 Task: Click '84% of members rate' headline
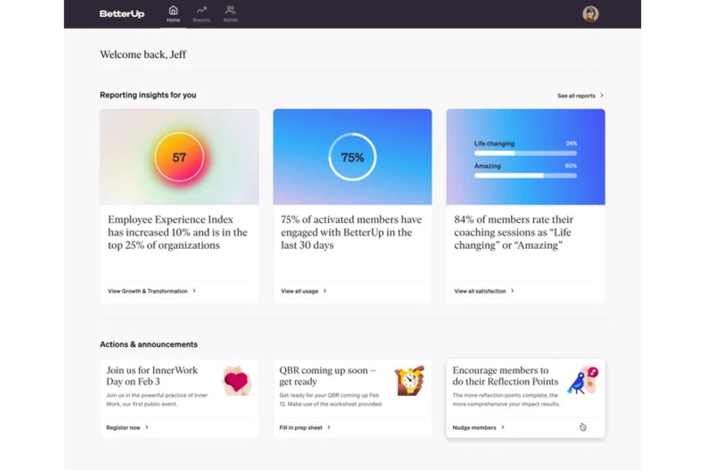pos(514,232)
